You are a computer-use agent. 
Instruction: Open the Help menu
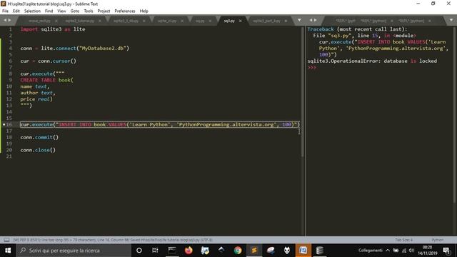(144, 11)
